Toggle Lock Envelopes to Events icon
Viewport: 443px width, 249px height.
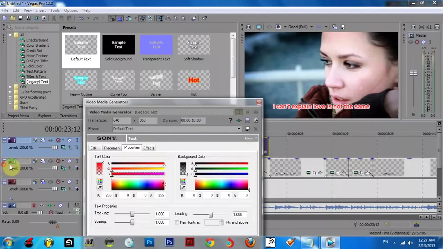142,18
